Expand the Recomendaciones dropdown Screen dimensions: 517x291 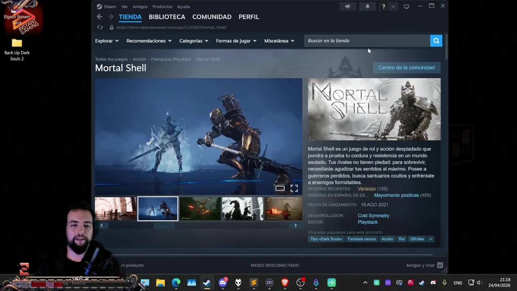pos(149,41)
